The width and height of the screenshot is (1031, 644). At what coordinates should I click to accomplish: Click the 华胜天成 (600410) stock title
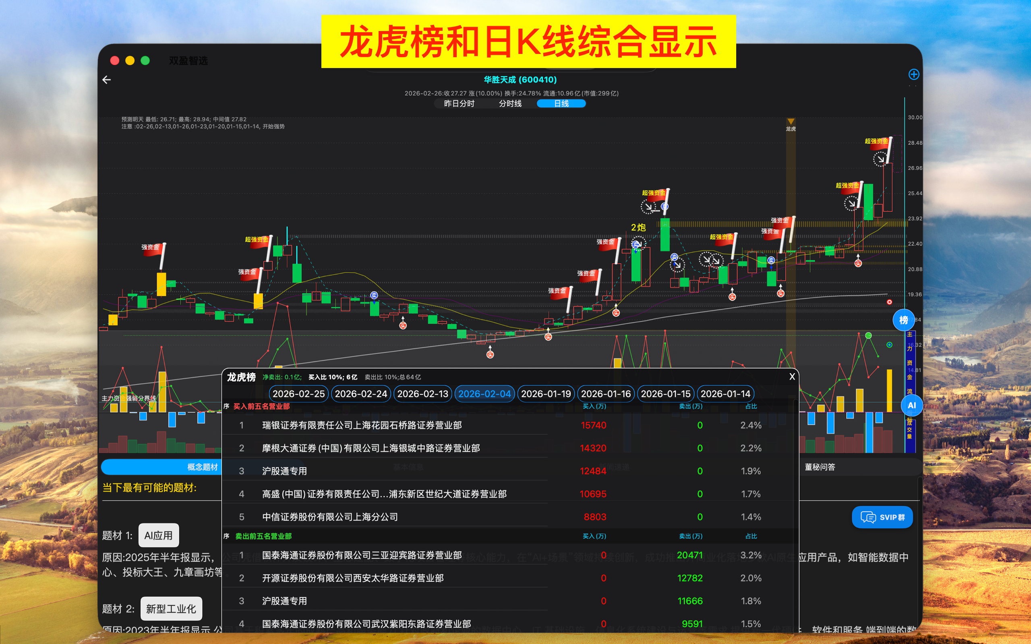tap(520, 80)
